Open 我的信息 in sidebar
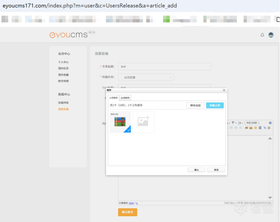 [x=63, y=68]
